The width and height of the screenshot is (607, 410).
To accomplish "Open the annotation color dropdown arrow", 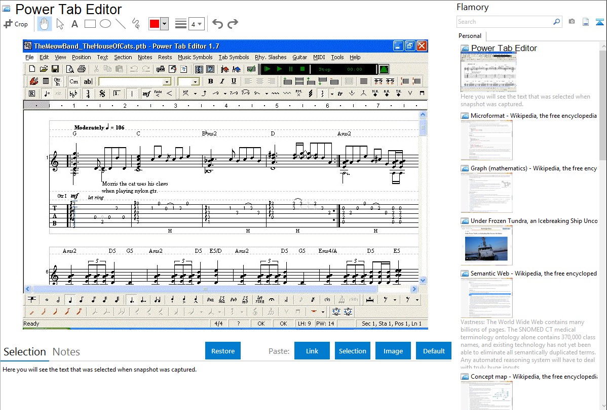I will click(165, 24).
